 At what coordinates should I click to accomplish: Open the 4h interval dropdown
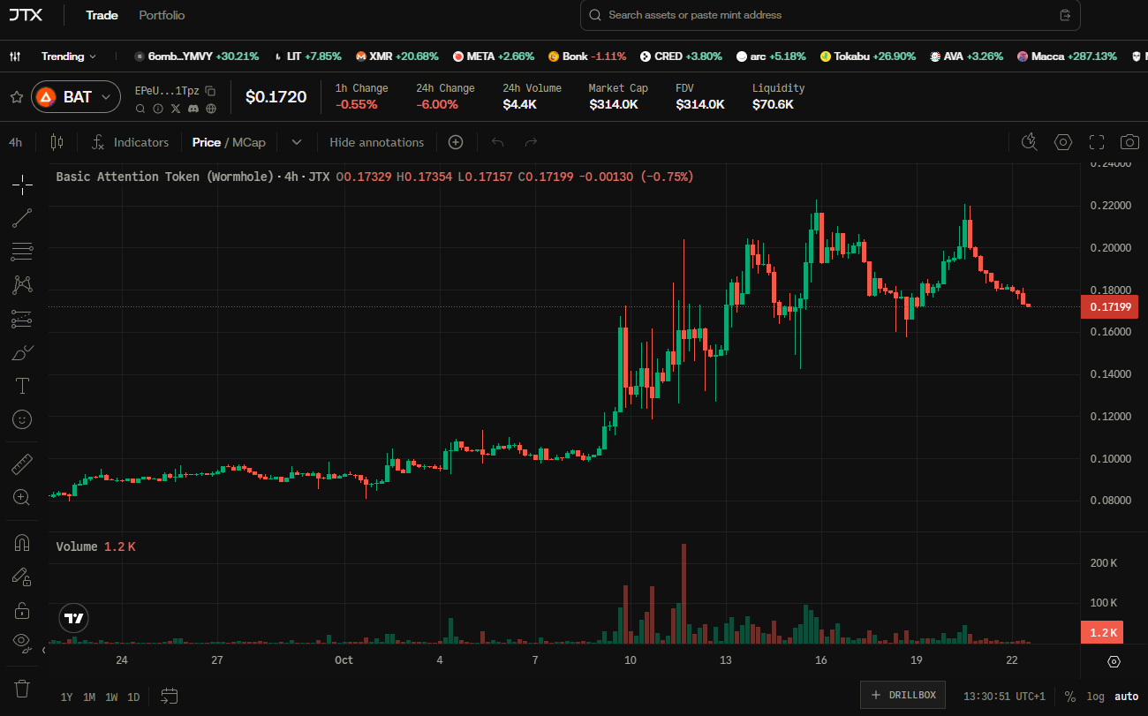coord(16,142)
